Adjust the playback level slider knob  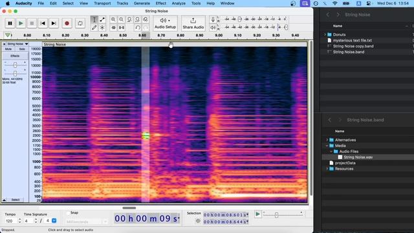point(286,27)
